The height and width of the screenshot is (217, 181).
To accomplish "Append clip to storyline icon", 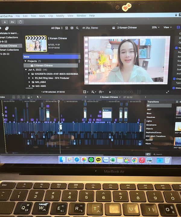I will [24, 97].
